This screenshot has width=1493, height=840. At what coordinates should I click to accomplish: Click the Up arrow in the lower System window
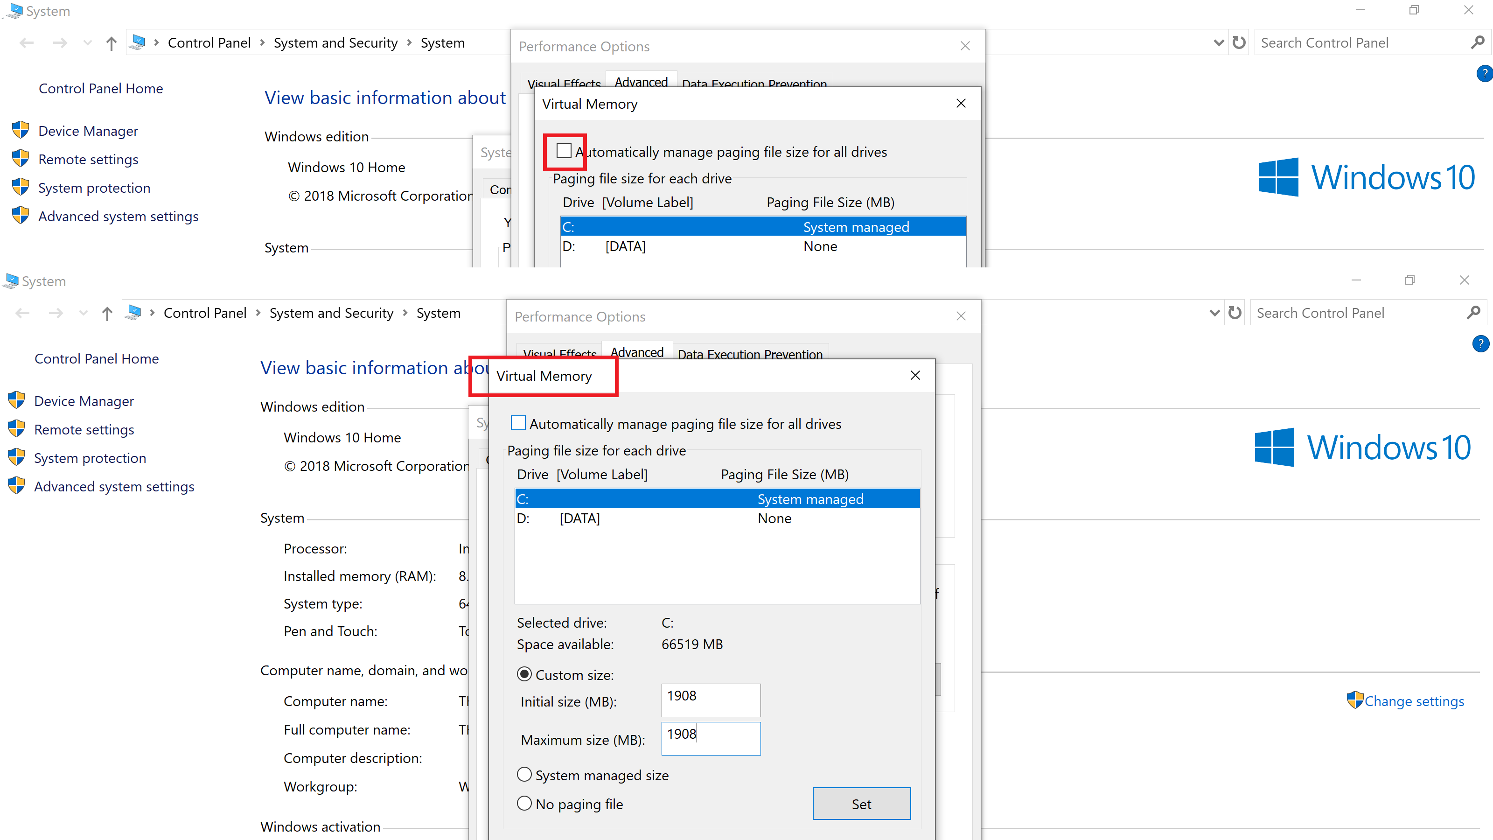(107, 314)
